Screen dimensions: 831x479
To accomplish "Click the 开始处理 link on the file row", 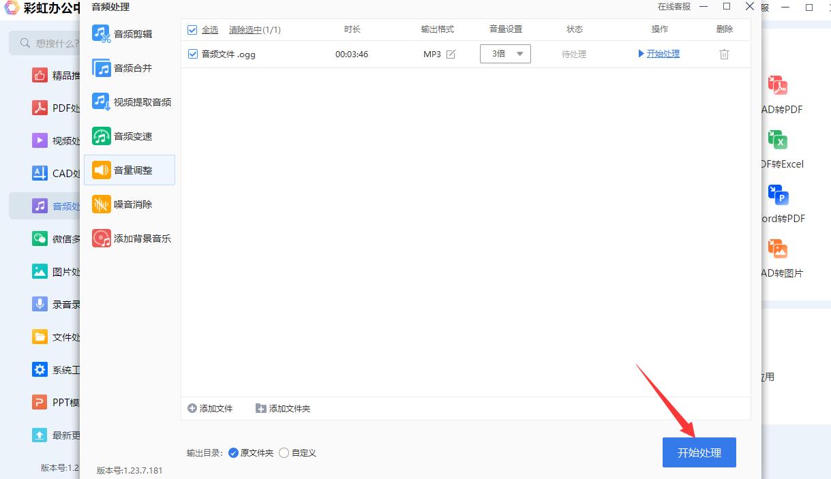I will 658,53.
